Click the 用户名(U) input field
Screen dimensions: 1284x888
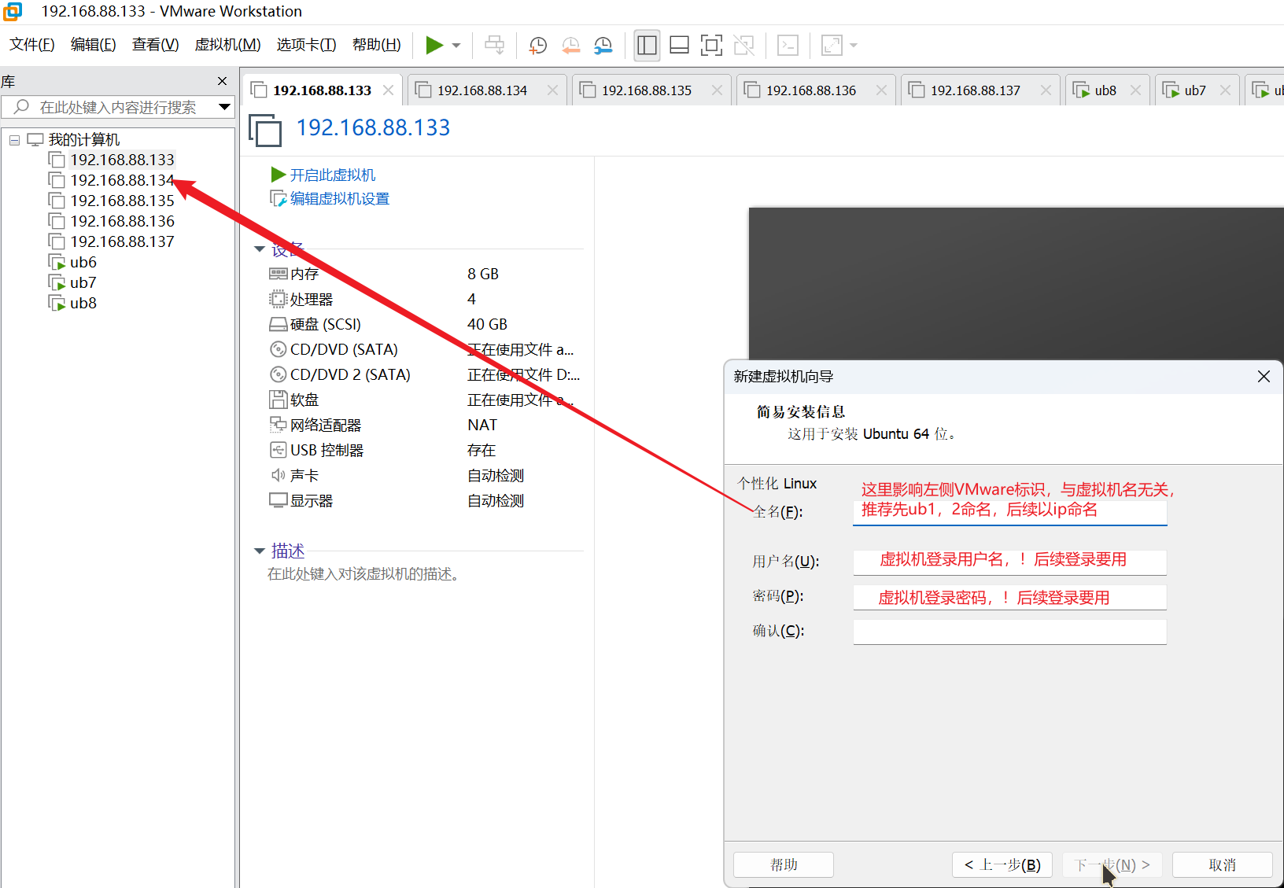coord(1009,562)
